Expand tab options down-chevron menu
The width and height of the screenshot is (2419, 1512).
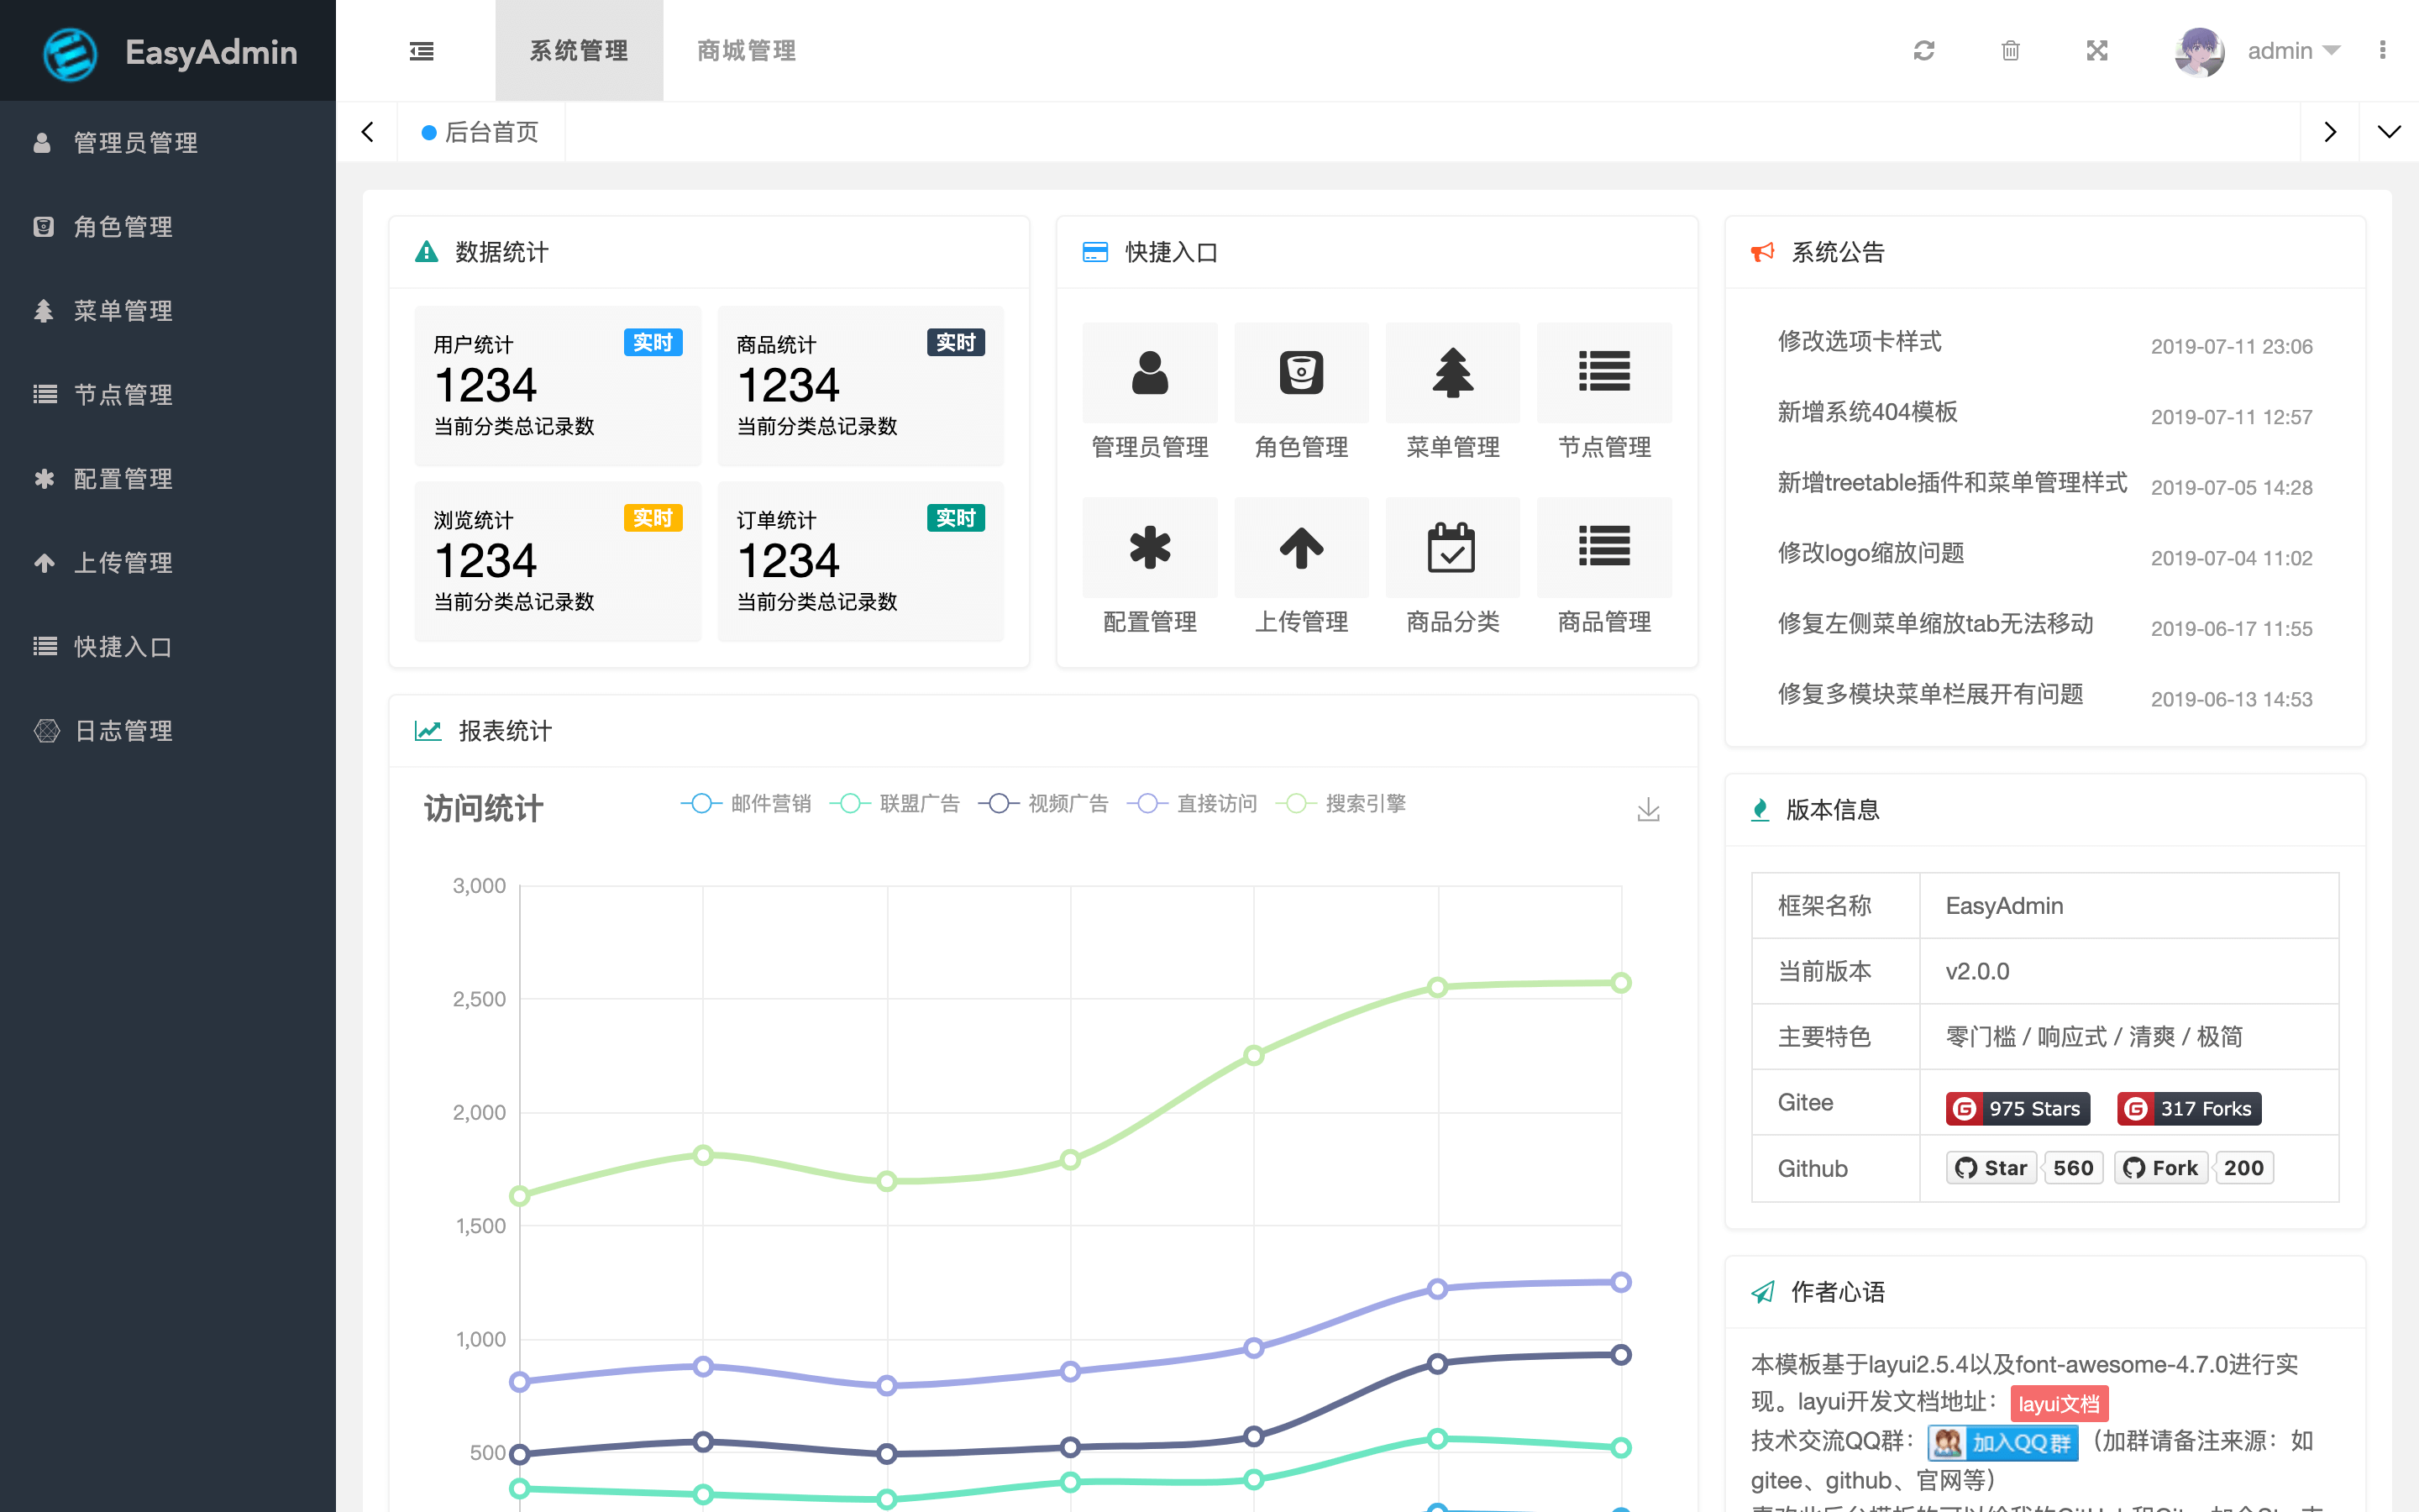point(2389,132)
